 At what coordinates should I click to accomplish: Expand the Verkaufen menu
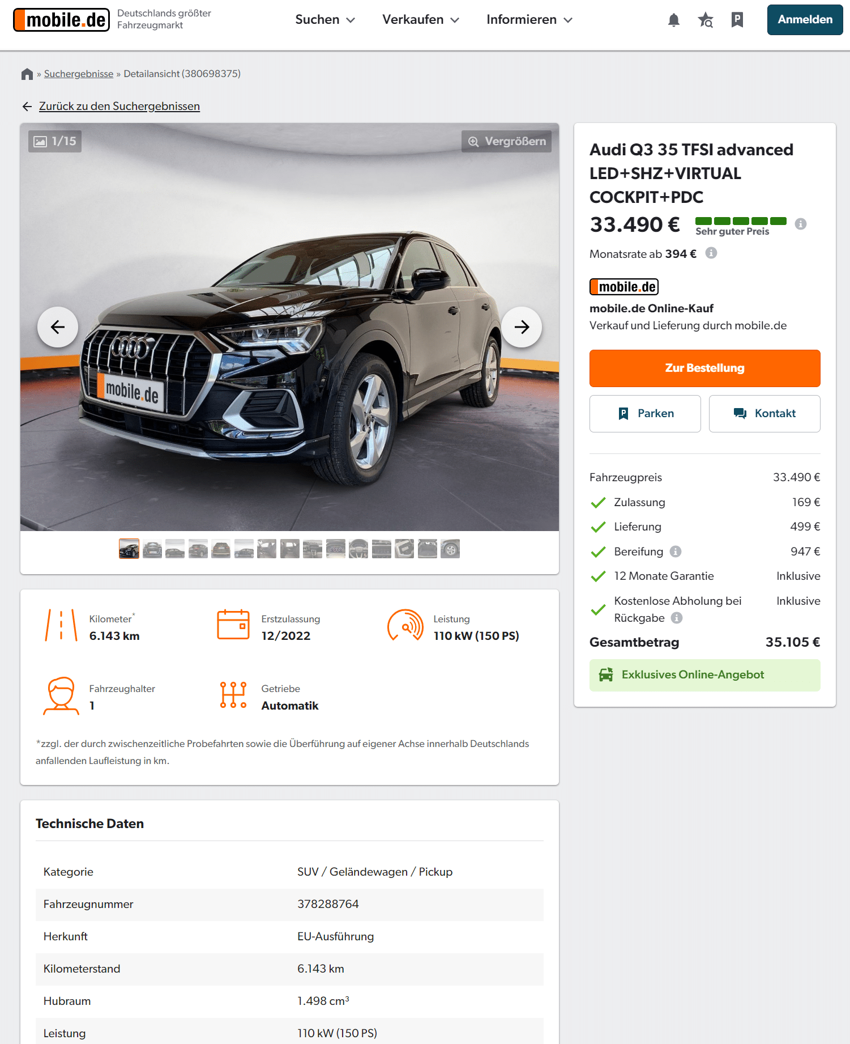click(x=421, y=20)
